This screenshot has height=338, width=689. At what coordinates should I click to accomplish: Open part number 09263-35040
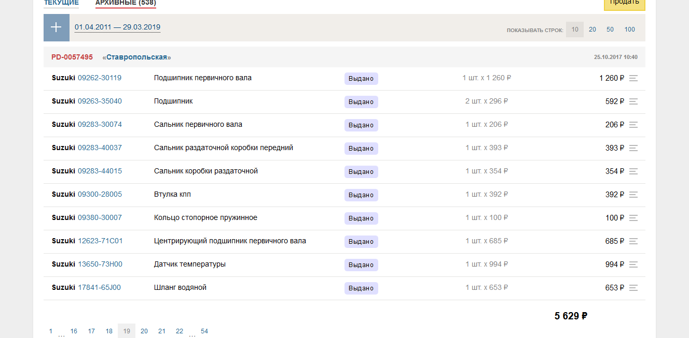point(100,101)
